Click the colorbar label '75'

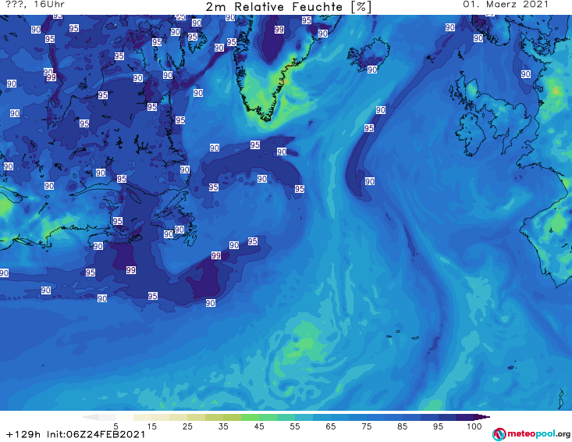[x=366, y=426]
